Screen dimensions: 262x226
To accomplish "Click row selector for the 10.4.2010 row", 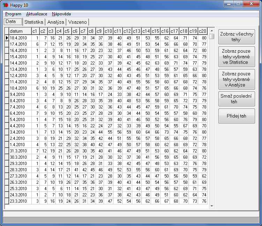I will tap(7, 88).
